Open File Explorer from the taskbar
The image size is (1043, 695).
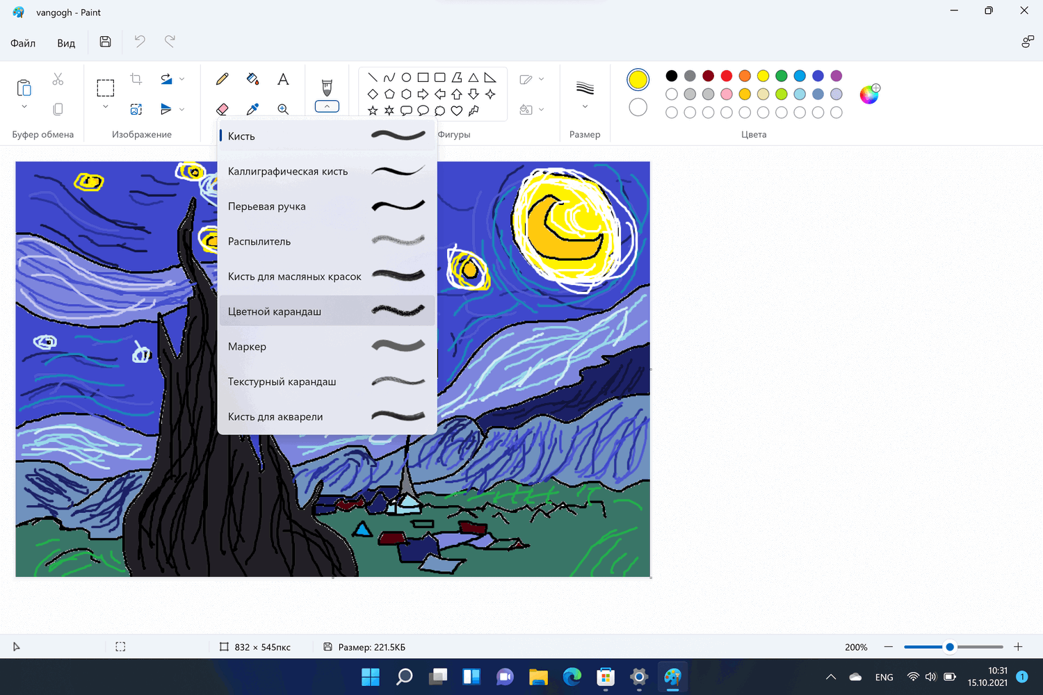point(538,677)
